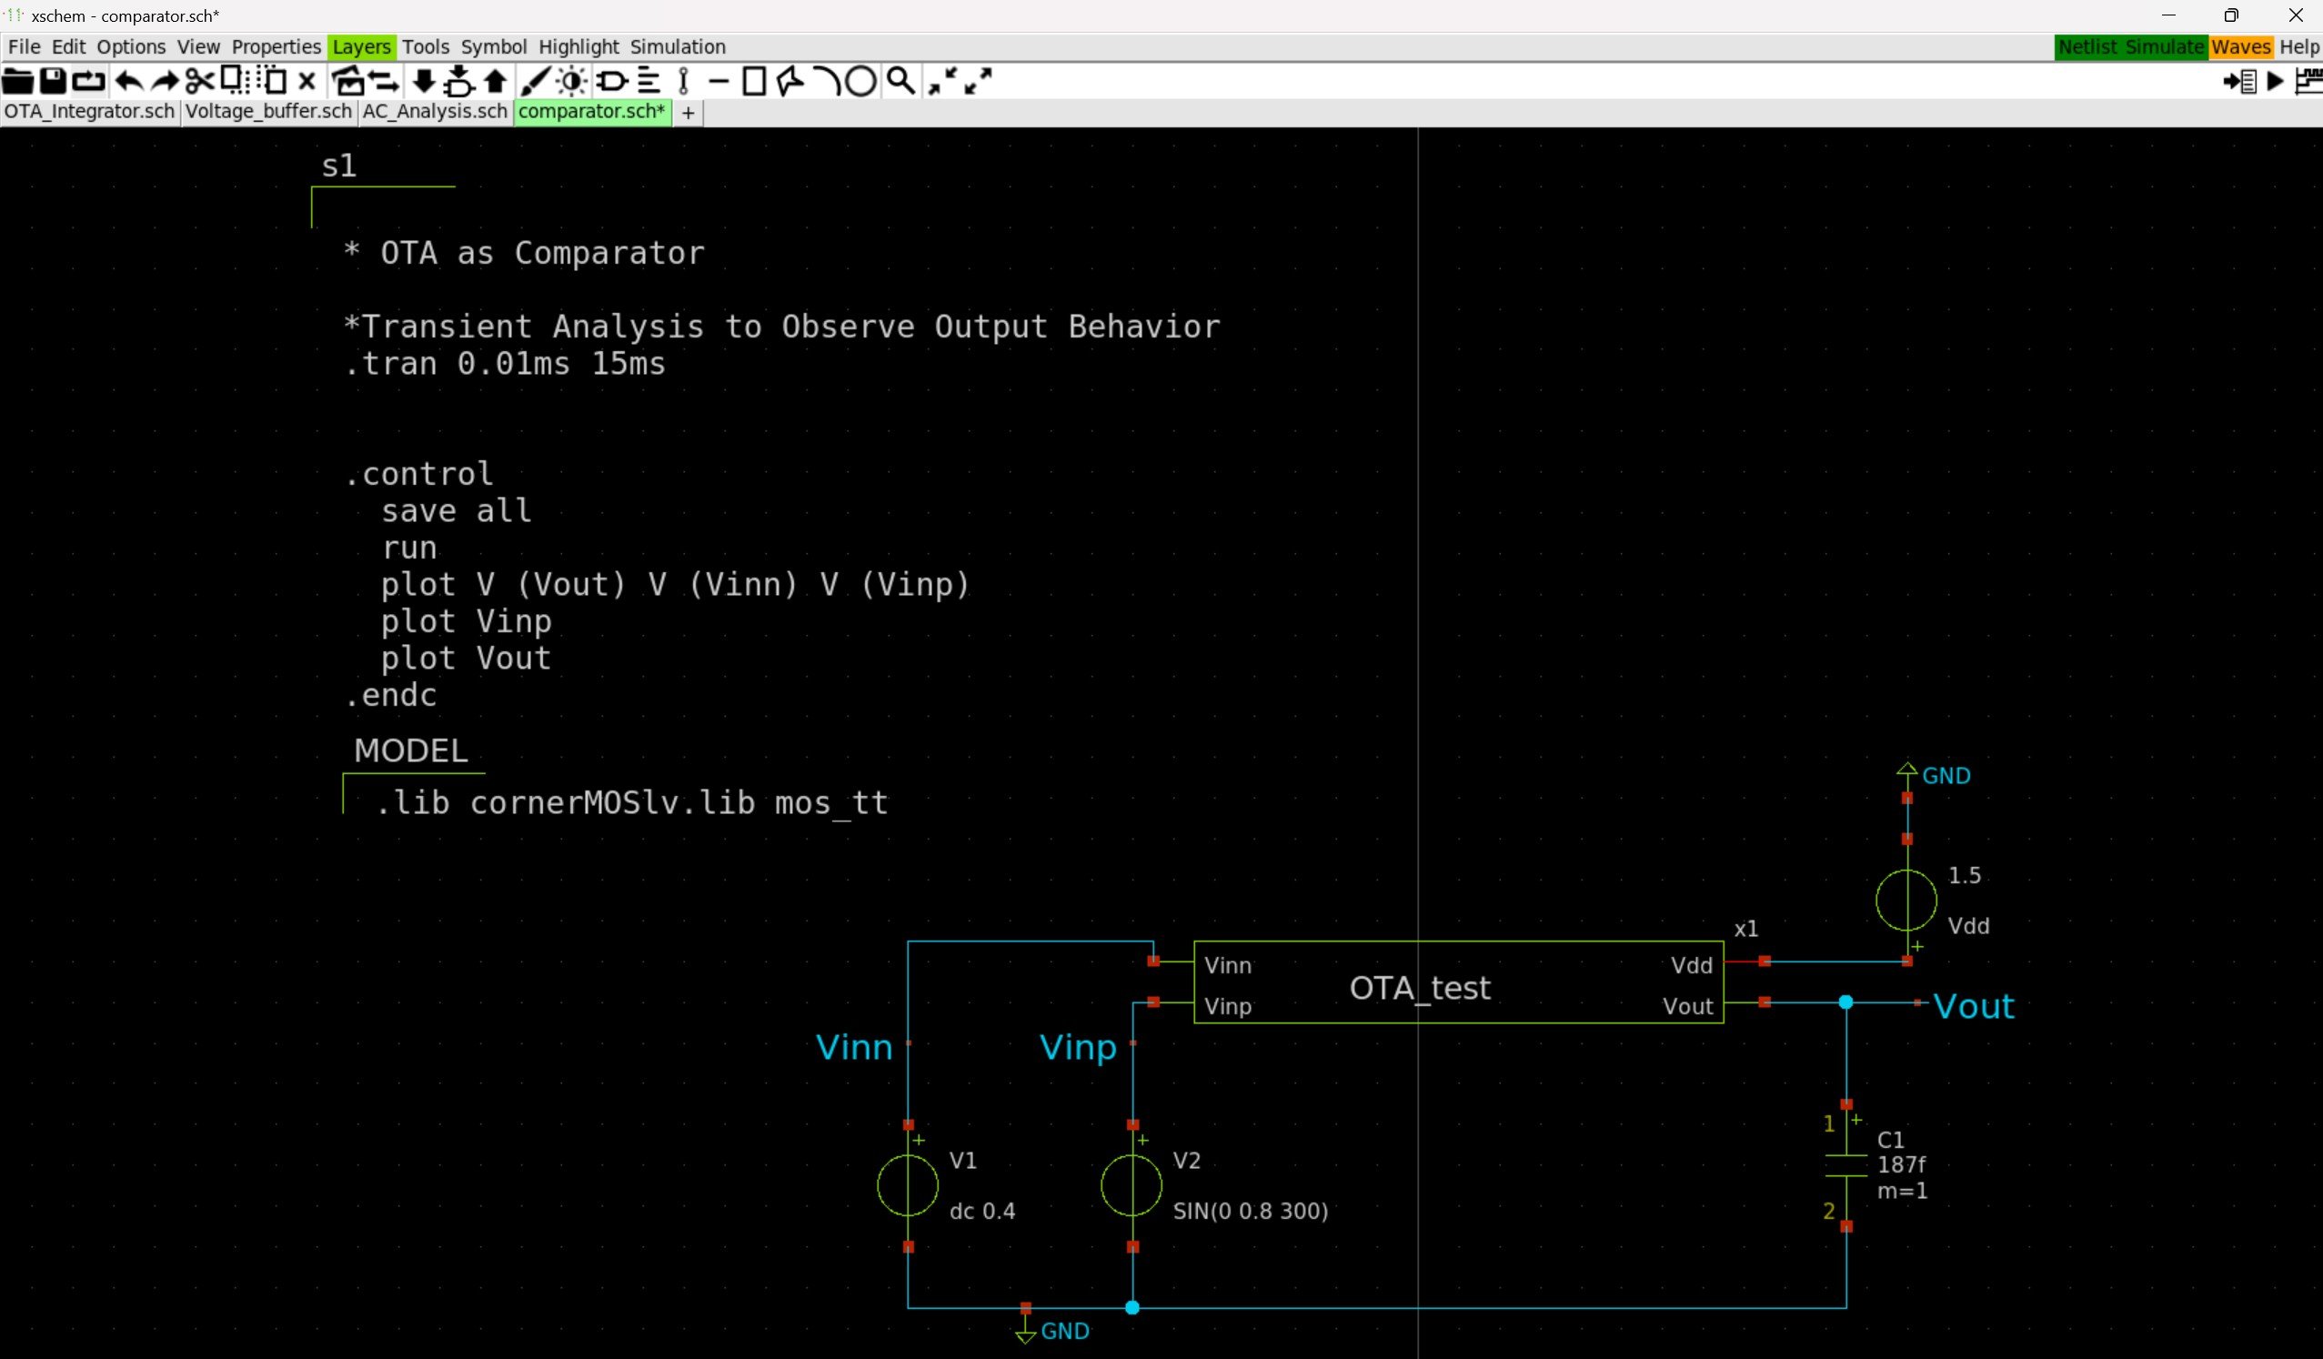Image resolution: width=2323 pixels, height=1359 pixels.
Task: Save schematic with floppy disk icon
Action: point(54,82)
